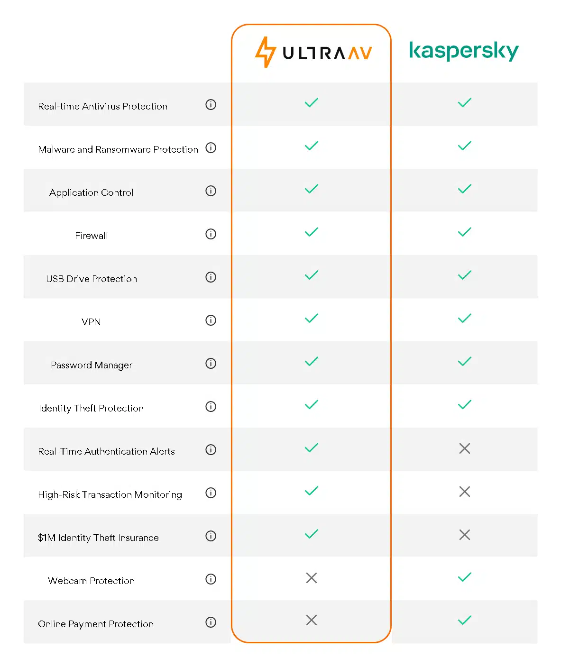Click the Application Control info icon

point(211,191)
